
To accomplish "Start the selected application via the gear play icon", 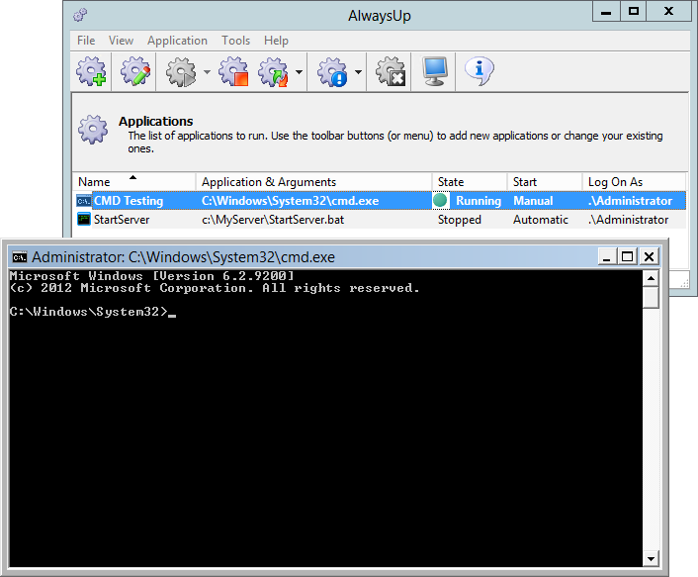I will pyautogui.click(x=181, y=71).
